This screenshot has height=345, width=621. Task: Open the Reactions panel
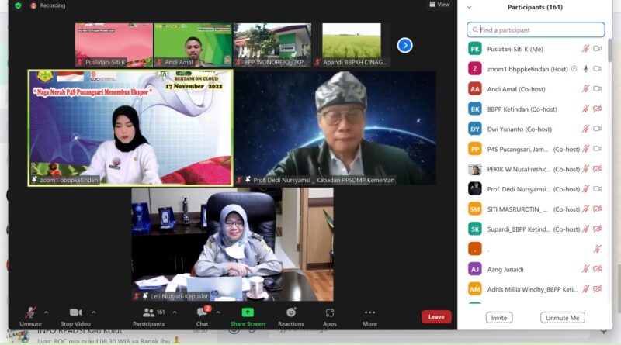(x=290, y=316)
